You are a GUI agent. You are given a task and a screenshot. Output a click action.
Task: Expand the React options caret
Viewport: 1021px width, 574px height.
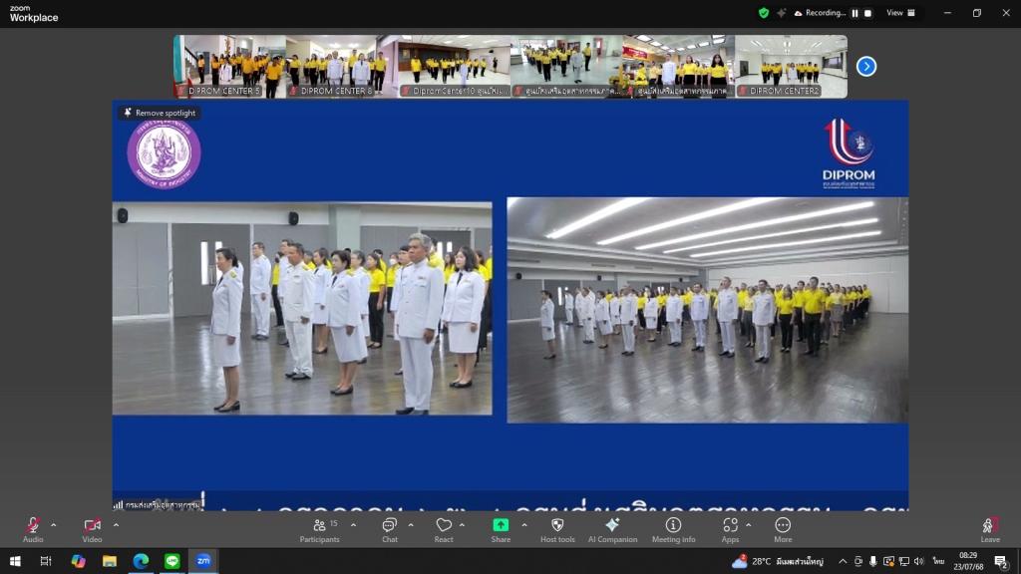pyautogui.click(x=462, y=524)
